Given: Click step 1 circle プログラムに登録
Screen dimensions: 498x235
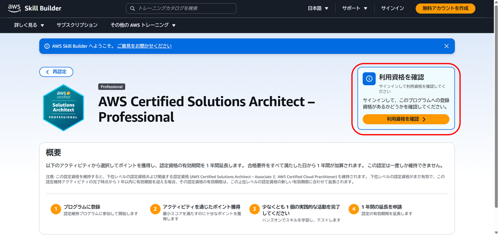Looking at the screenshot, I should 56,209.
